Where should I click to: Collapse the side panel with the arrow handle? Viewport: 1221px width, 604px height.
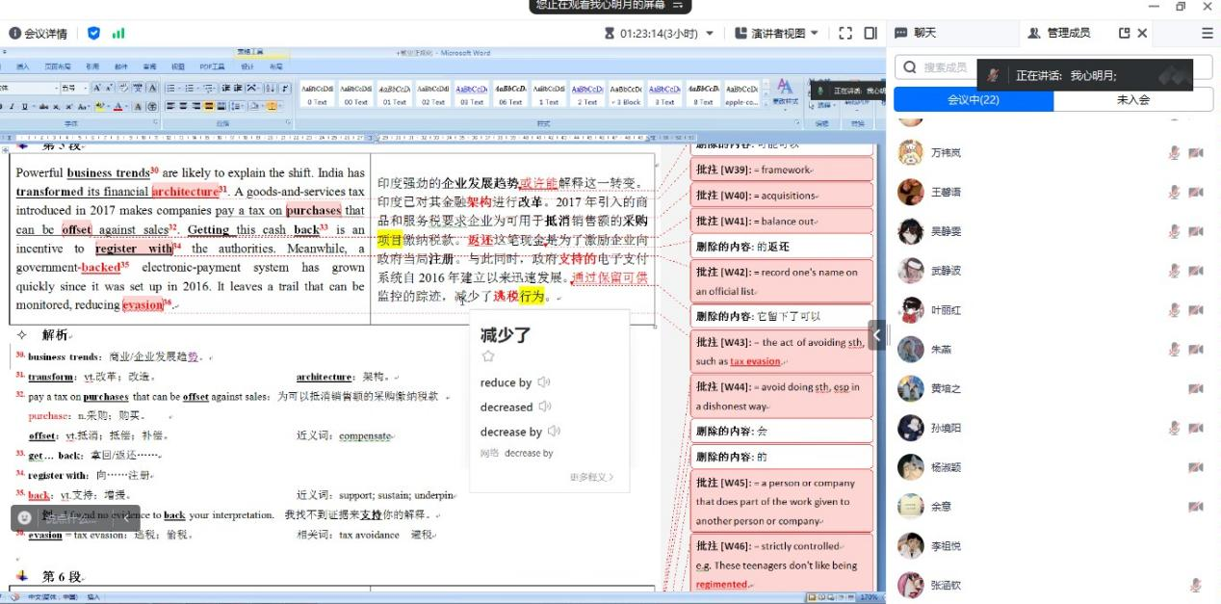877,334
